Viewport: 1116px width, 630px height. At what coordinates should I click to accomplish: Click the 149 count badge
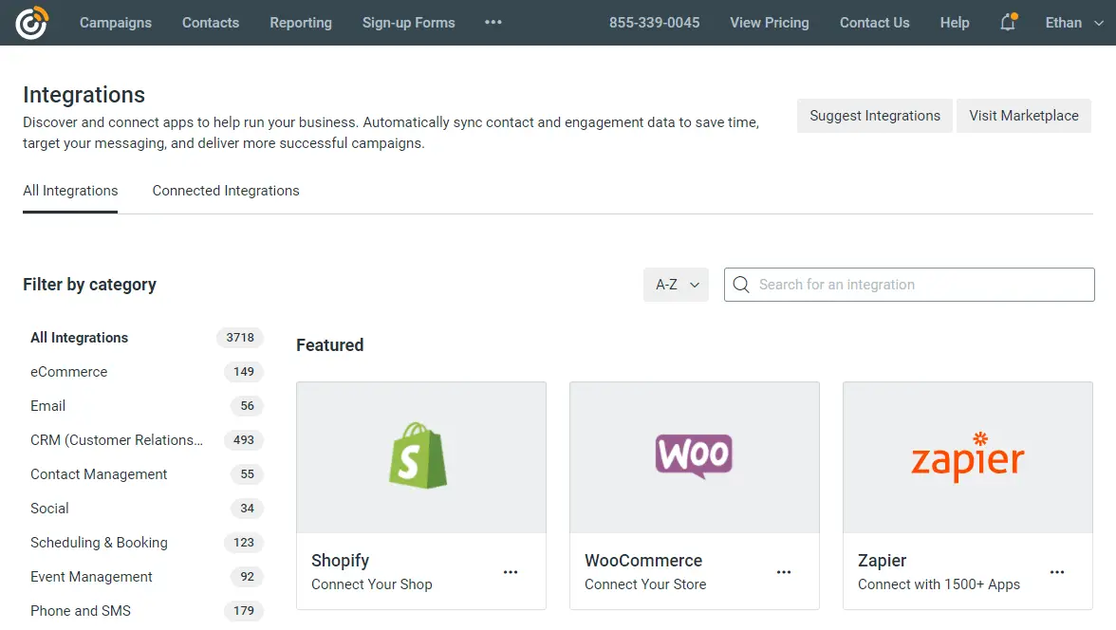click(243, 372)
